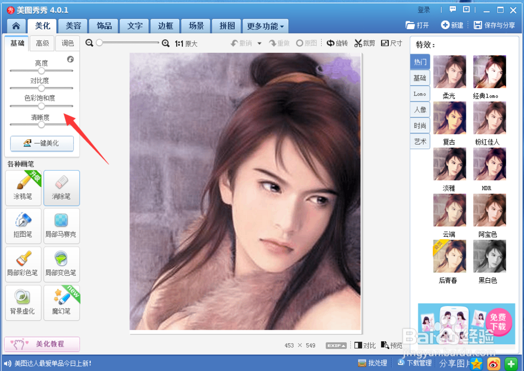Open the skin menu icon in title bar
Viewport: 524px width, 371px height.
466,9
